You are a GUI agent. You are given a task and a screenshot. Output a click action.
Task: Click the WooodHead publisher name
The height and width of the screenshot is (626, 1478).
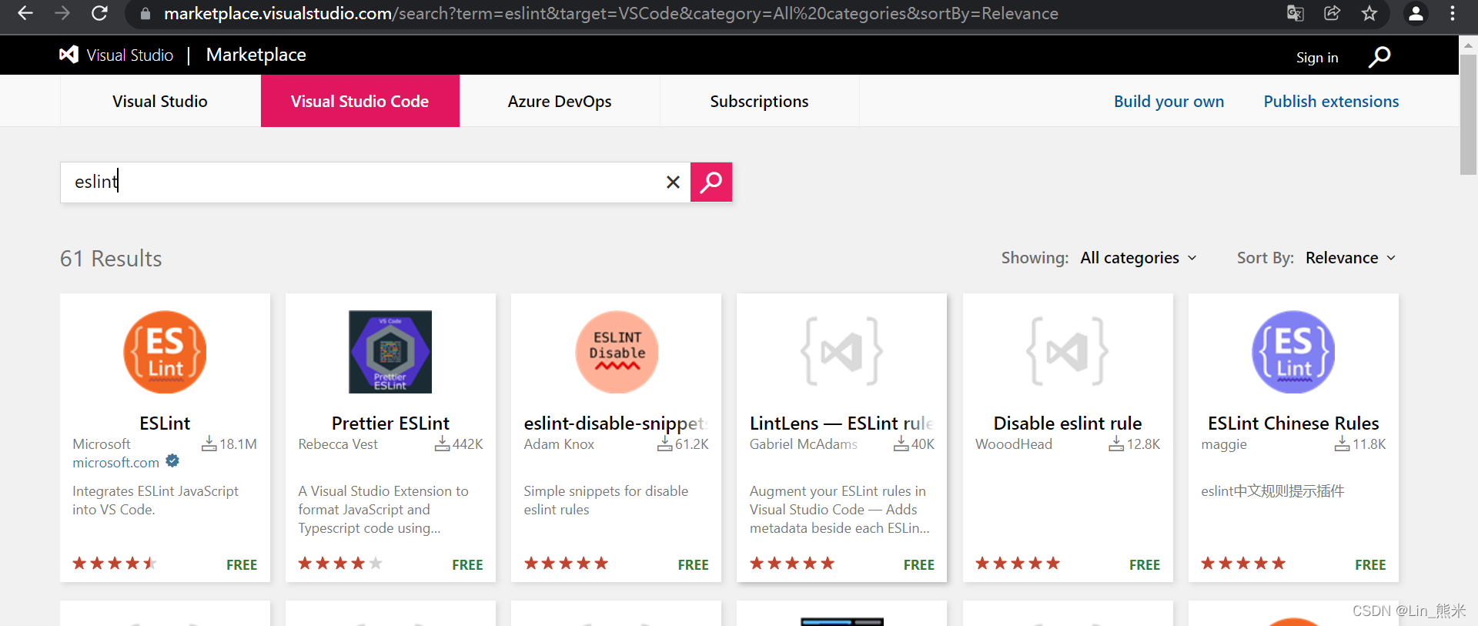pos(1013,444)
